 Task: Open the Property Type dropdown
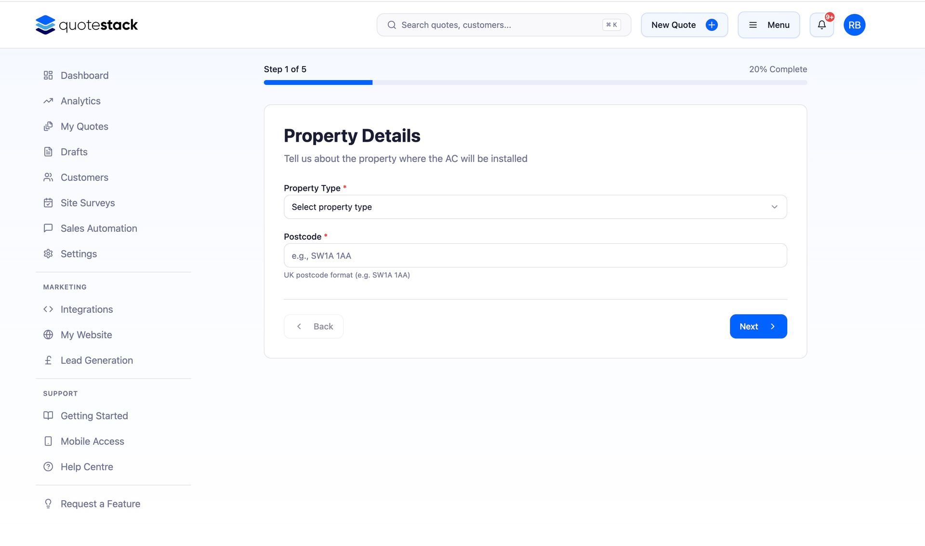535,207
